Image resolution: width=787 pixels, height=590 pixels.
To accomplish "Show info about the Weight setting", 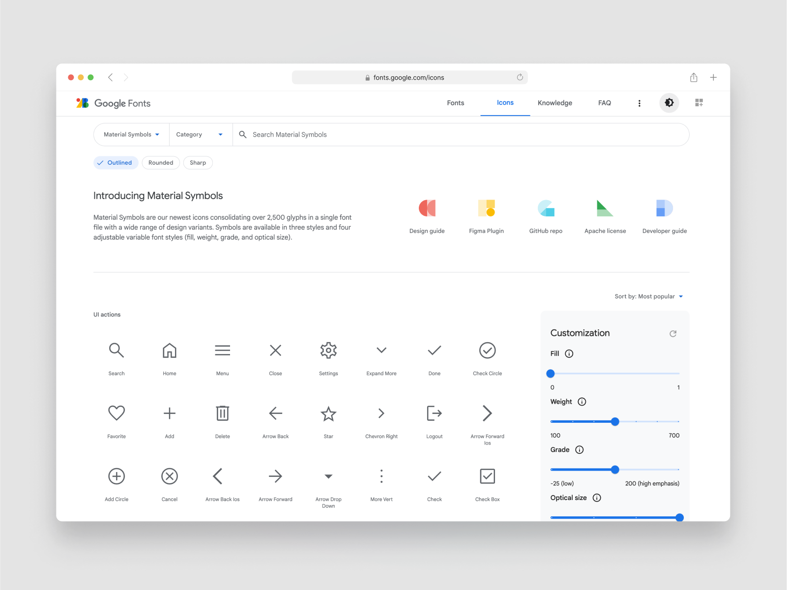I will (582, 402).
